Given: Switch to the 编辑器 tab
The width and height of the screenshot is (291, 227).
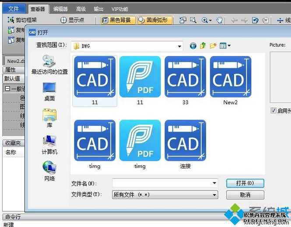Looking at the screenshot, I should pyautogui.click(x=60, y=9).
